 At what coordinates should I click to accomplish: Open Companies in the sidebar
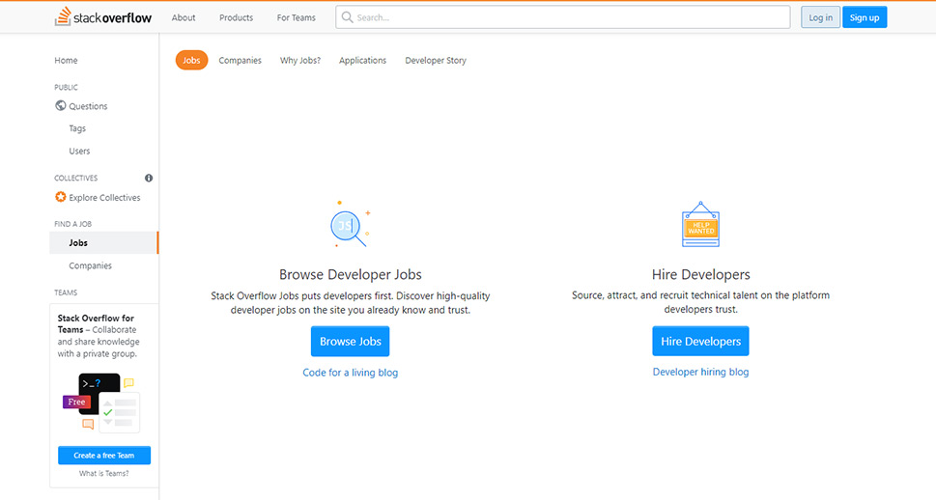click(90, 265)
